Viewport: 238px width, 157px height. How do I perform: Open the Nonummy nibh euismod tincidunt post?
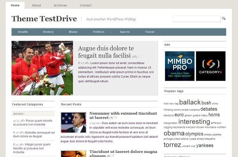pyautogui.click(x=123, y=115)
